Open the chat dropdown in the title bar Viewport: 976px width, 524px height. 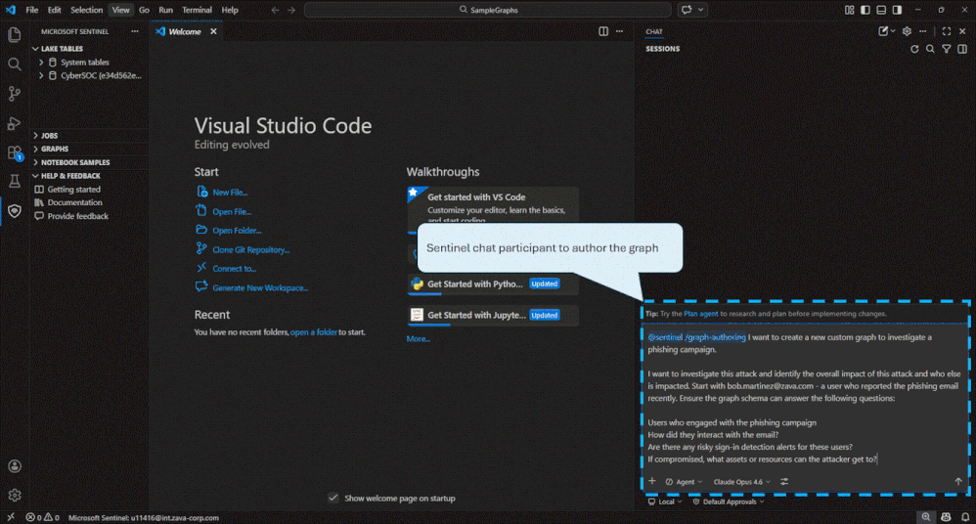point(700,10)
